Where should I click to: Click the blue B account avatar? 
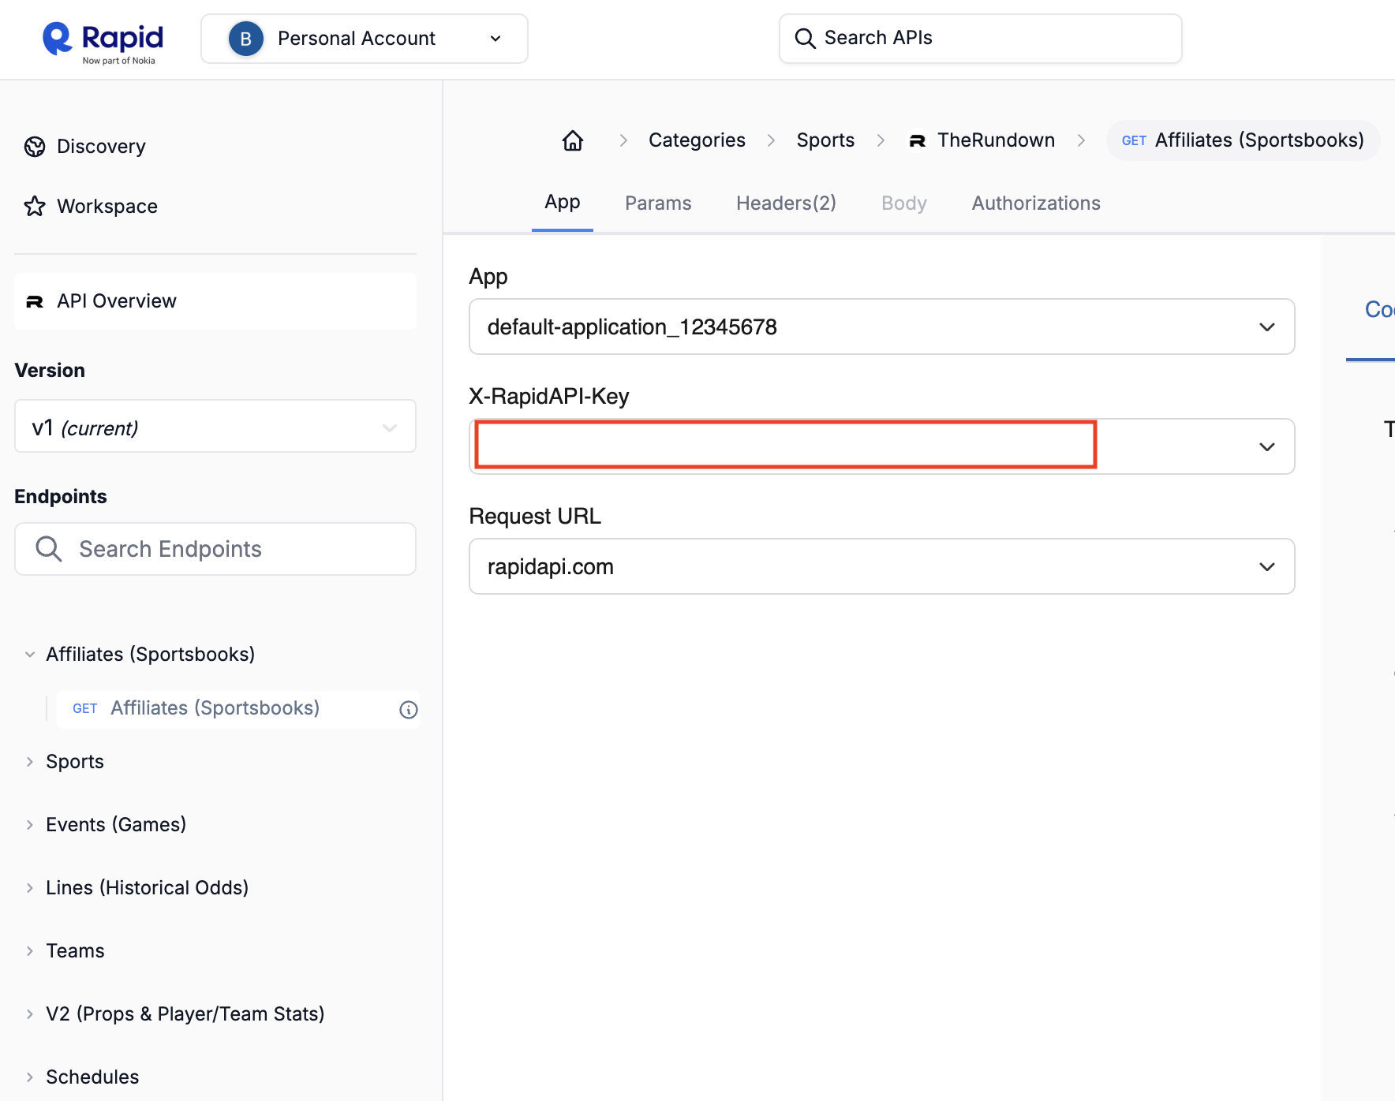245,39
